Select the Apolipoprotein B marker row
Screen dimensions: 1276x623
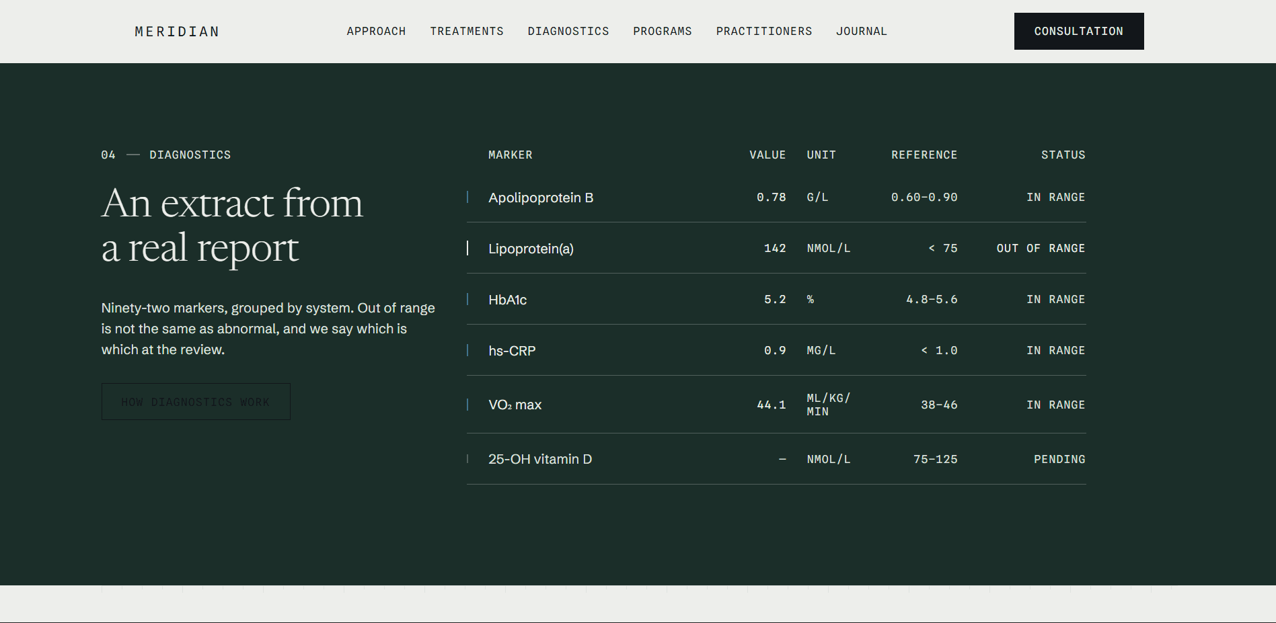776,197
